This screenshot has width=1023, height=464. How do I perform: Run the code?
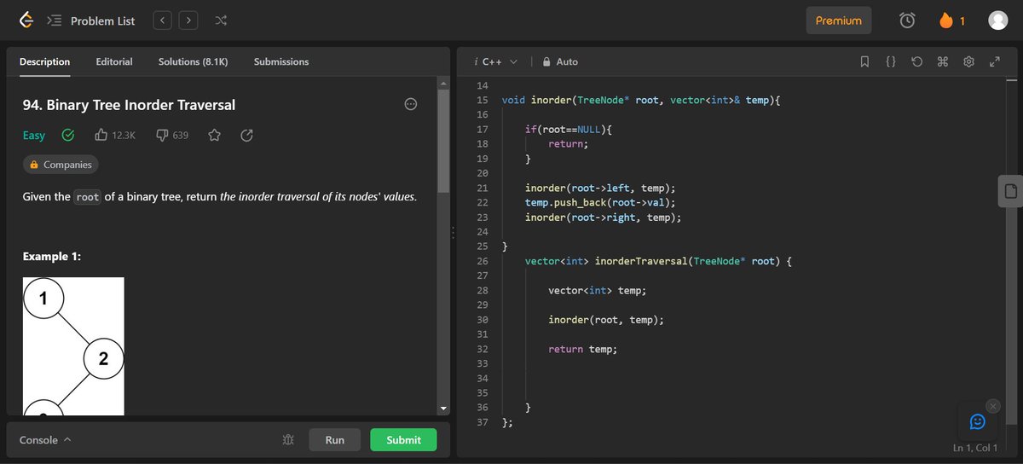click(x=335, y=440)
